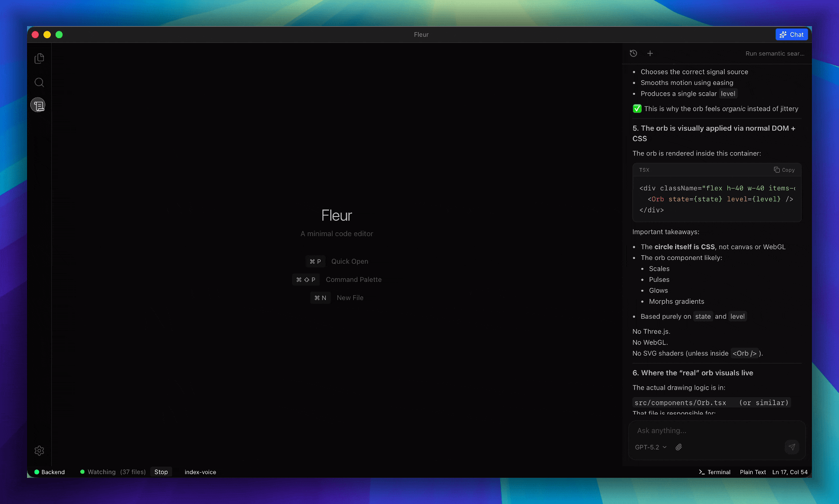This screenshot has height=504, width=839.
Task: Run semantic search in the chat panel
Action: click(775, 53)
